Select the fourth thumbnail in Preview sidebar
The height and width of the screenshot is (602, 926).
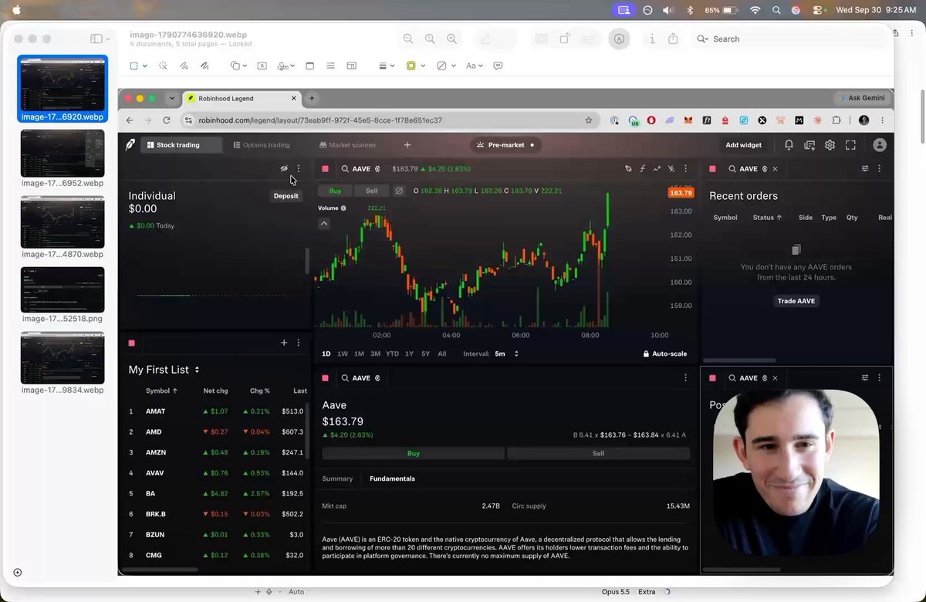[x=63, y=289]
